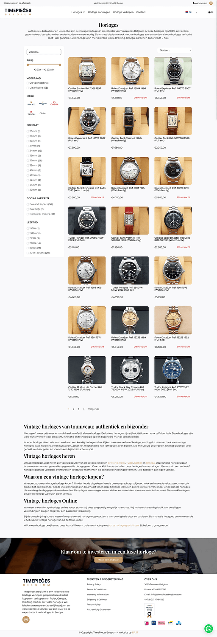Focus the 'Zoeken...' search field
Viewport: 217px width, 637px height.
coord(44,52)
